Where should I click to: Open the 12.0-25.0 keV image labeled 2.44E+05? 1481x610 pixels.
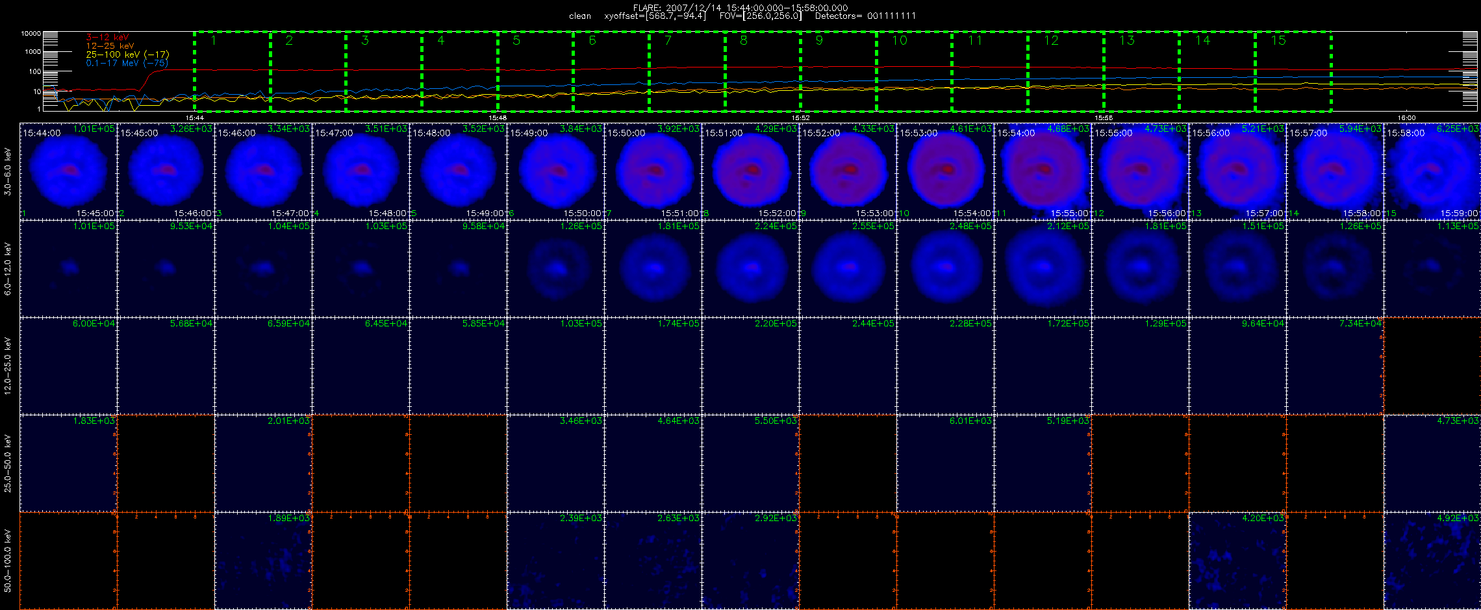848,366
